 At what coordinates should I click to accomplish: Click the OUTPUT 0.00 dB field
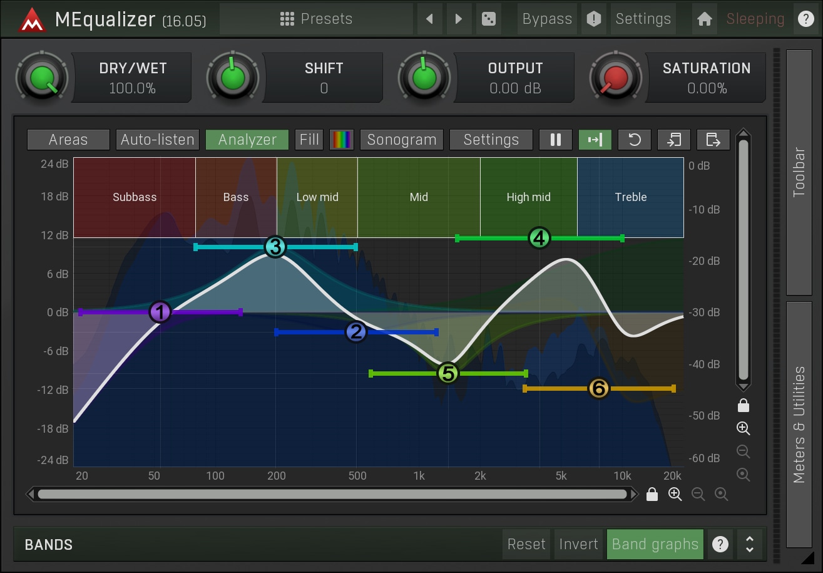coord(515,78)
